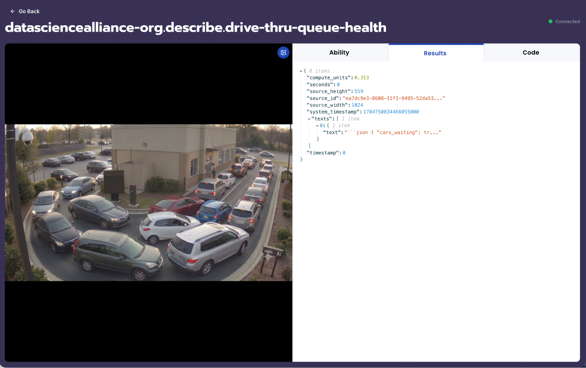Click the value 1024
This screenshot has height=368, width=586.
coord(357,105)
